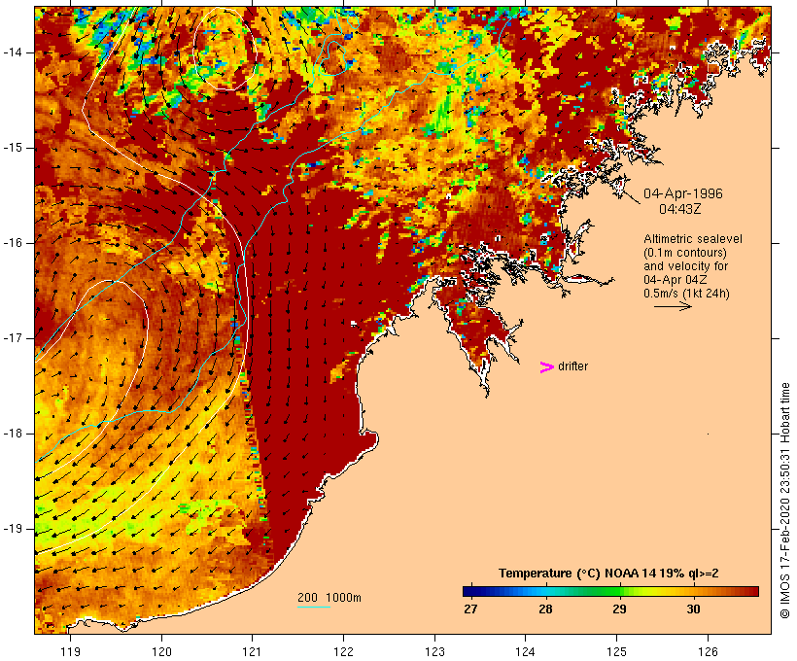Click the 'and velocity for' caption line

(x=685, y=266)
